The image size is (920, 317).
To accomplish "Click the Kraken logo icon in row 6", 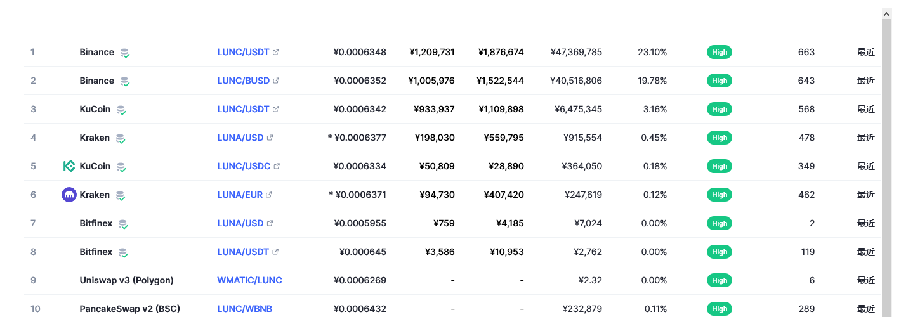I will [x=69, y=195].
